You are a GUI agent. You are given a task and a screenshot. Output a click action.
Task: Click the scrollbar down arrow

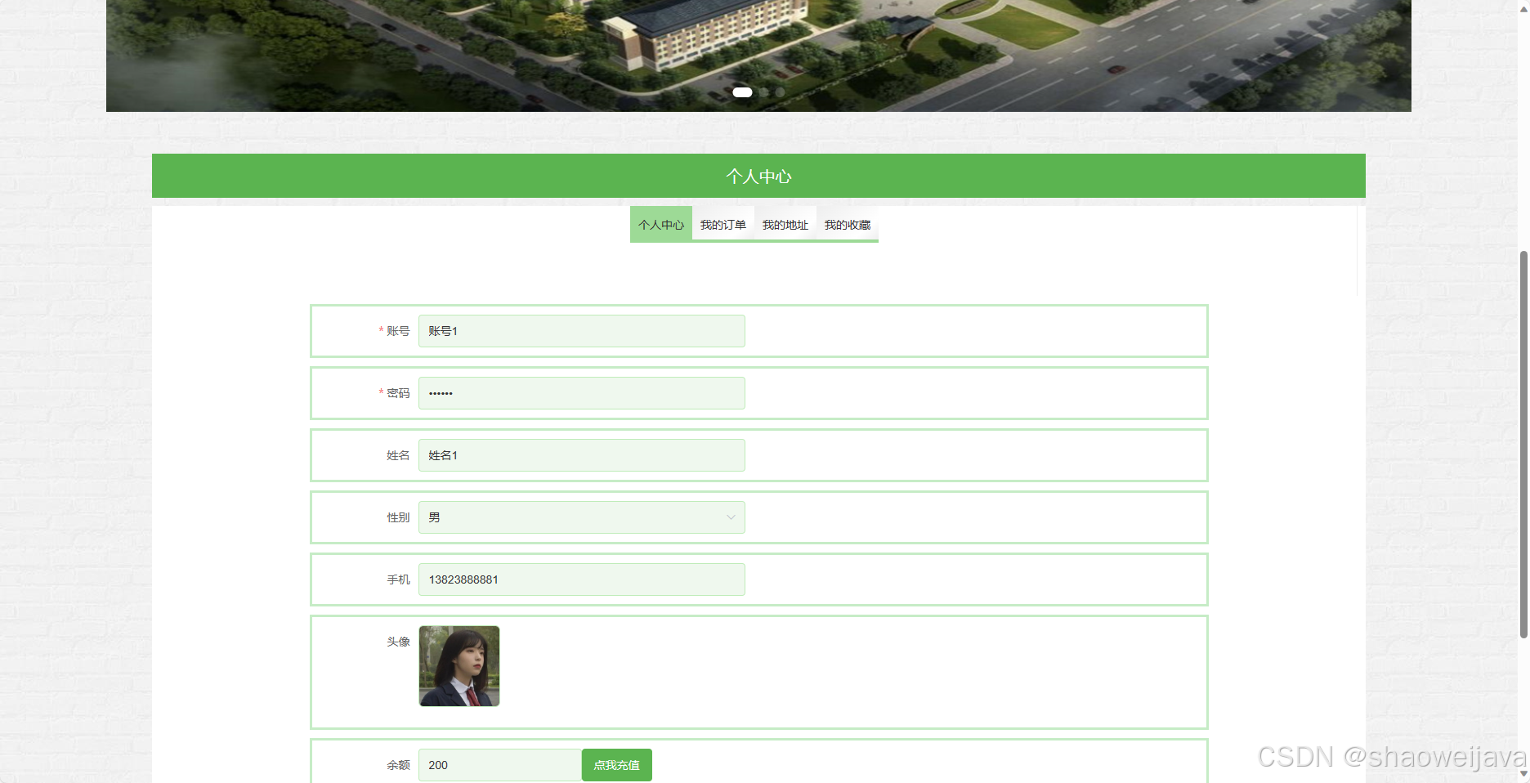tap(1523, 773)
